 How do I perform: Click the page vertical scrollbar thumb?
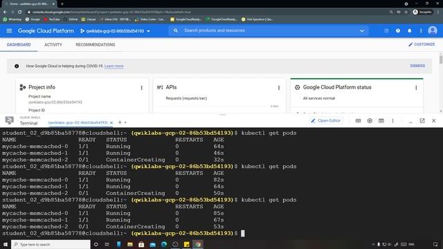441,59
